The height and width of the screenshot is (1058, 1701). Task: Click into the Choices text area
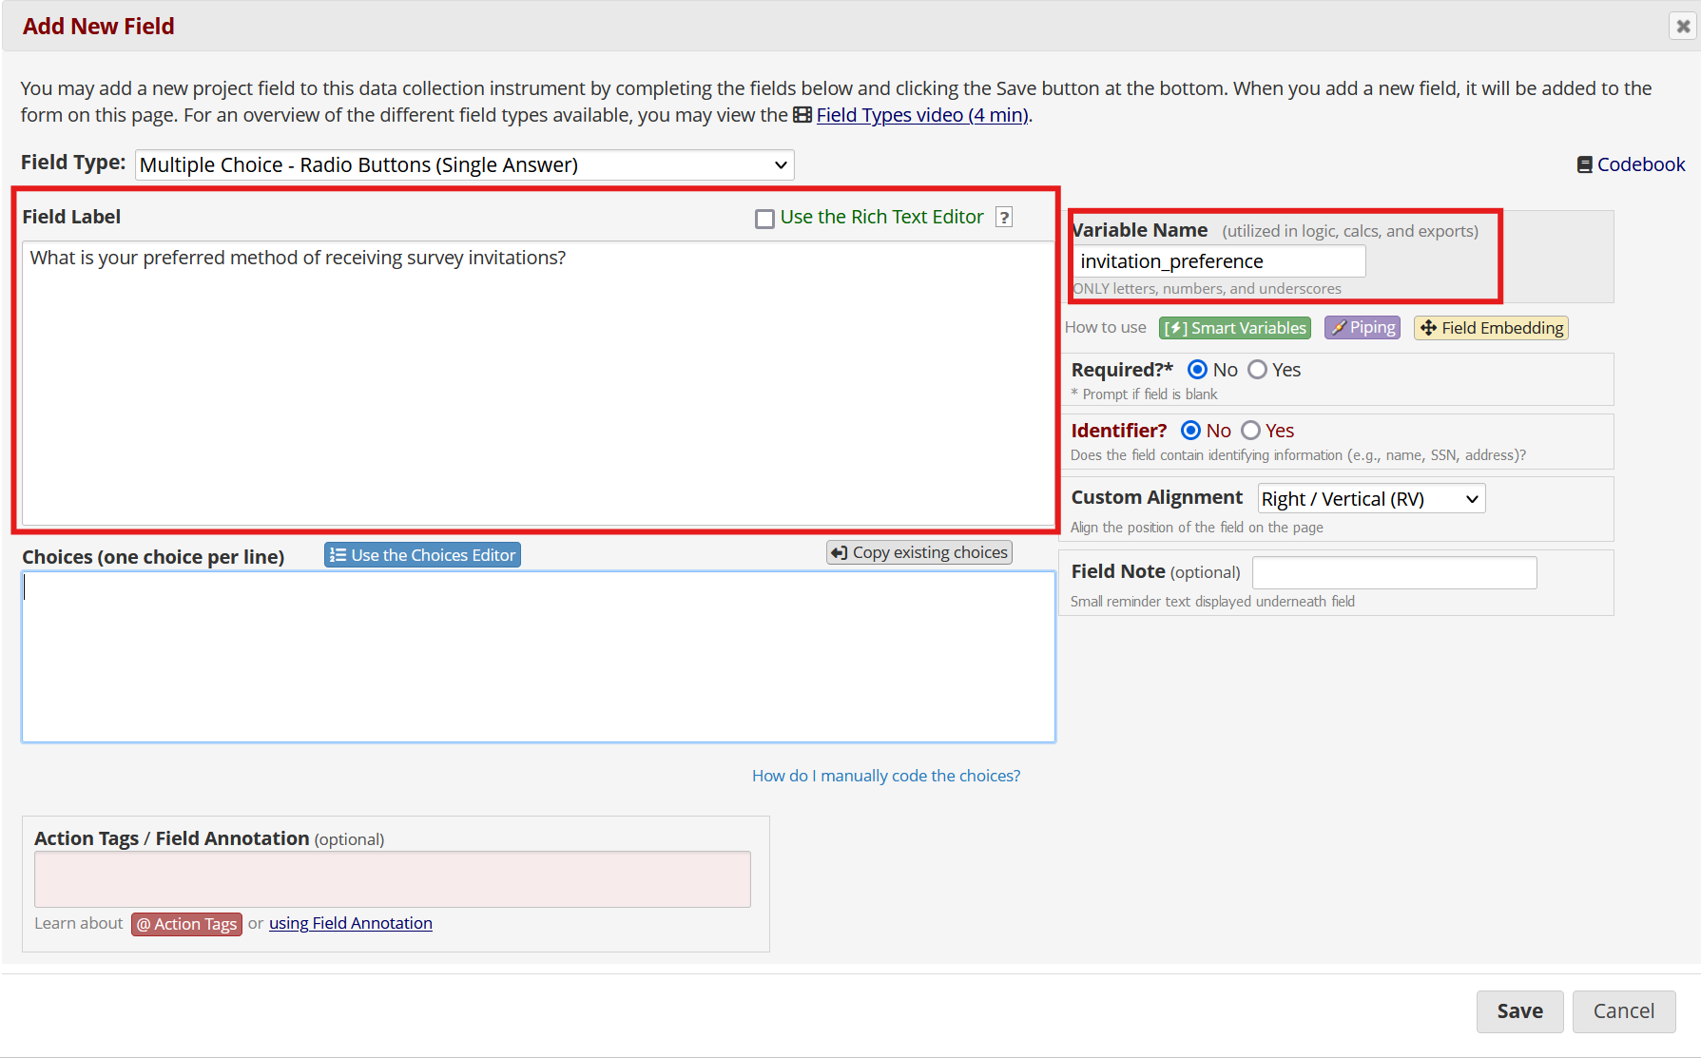[x=538, y=657]
